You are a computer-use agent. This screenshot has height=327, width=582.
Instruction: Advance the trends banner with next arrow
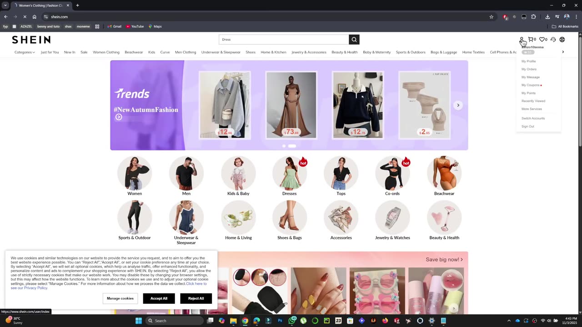click(x=458, y=105)
